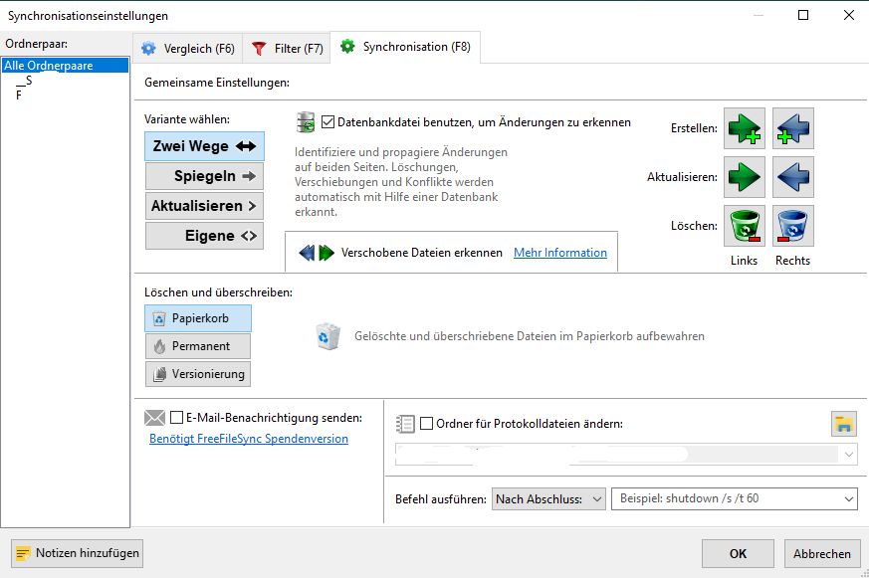This screenshot has width=869, height=578.
Task: Click the create-right blue arrow icon
Action: coord(793,128)
